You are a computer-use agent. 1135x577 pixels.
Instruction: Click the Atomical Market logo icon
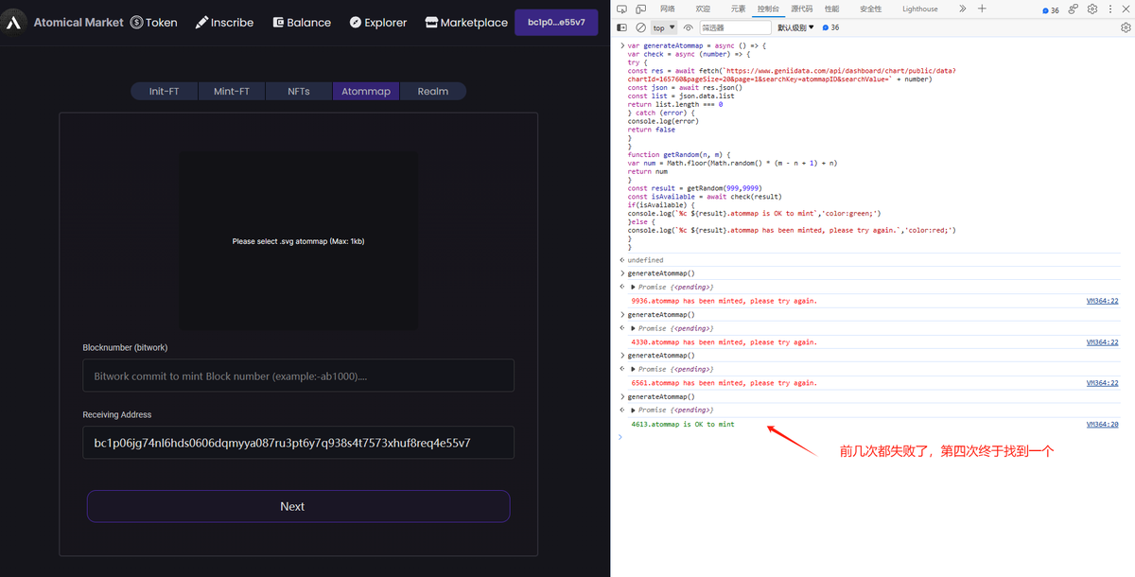click(14, 22)
